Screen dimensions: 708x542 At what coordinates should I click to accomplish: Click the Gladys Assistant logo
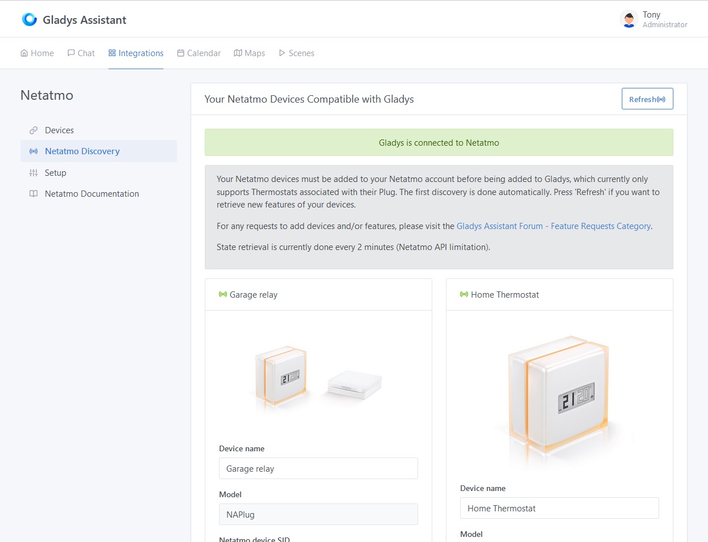[x=29, y=19]
